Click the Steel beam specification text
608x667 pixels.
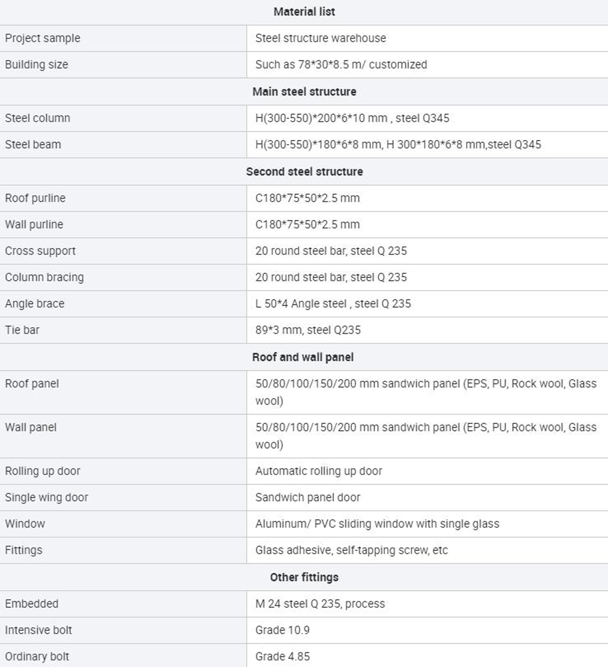[398, 145]
